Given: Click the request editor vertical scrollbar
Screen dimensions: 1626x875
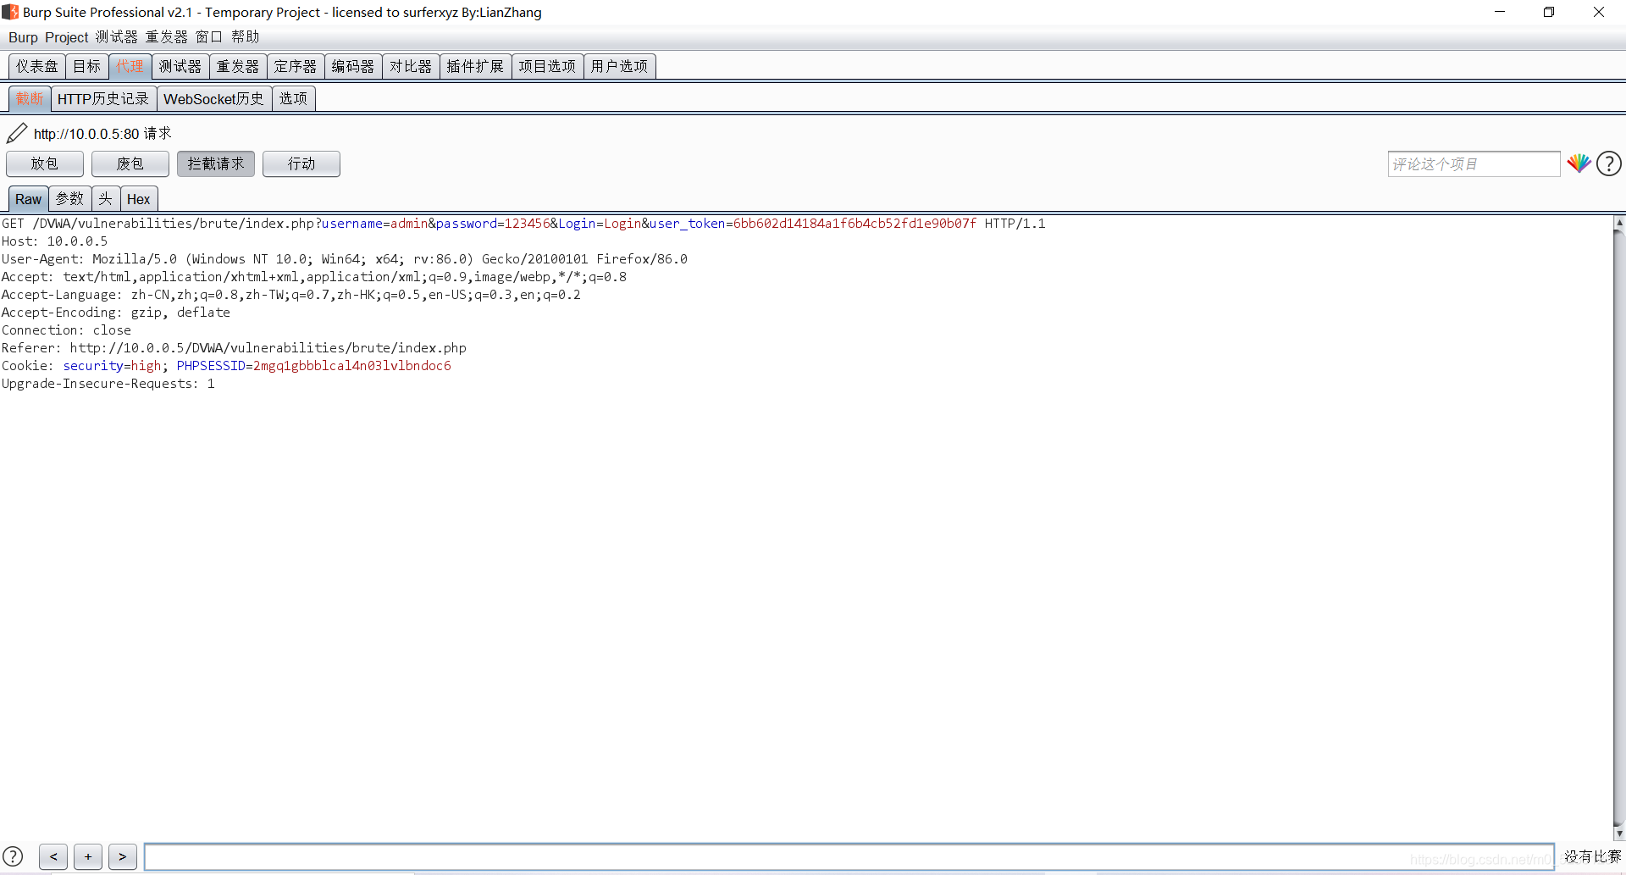Looking at the screenshot, I should point(1618,528).
